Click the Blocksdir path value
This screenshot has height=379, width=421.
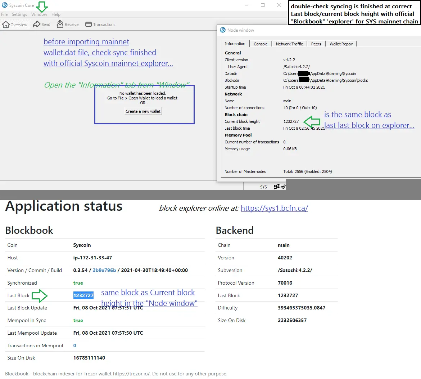tap(325, 80)
